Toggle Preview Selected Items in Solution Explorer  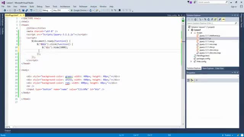[223, 19]
